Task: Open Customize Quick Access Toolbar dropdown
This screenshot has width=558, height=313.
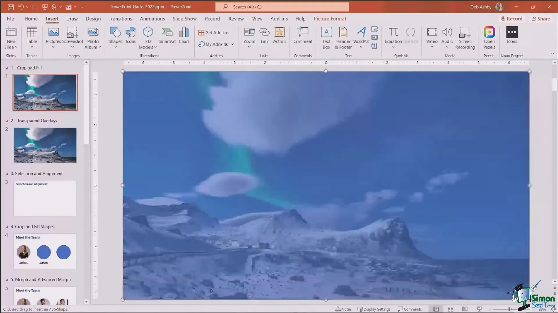Action: (82, 7)
